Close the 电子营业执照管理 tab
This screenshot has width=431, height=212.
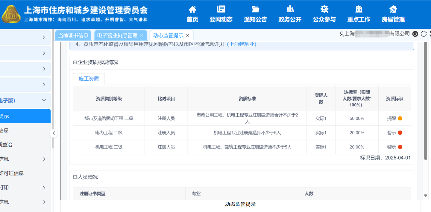[x=142, y=36]
